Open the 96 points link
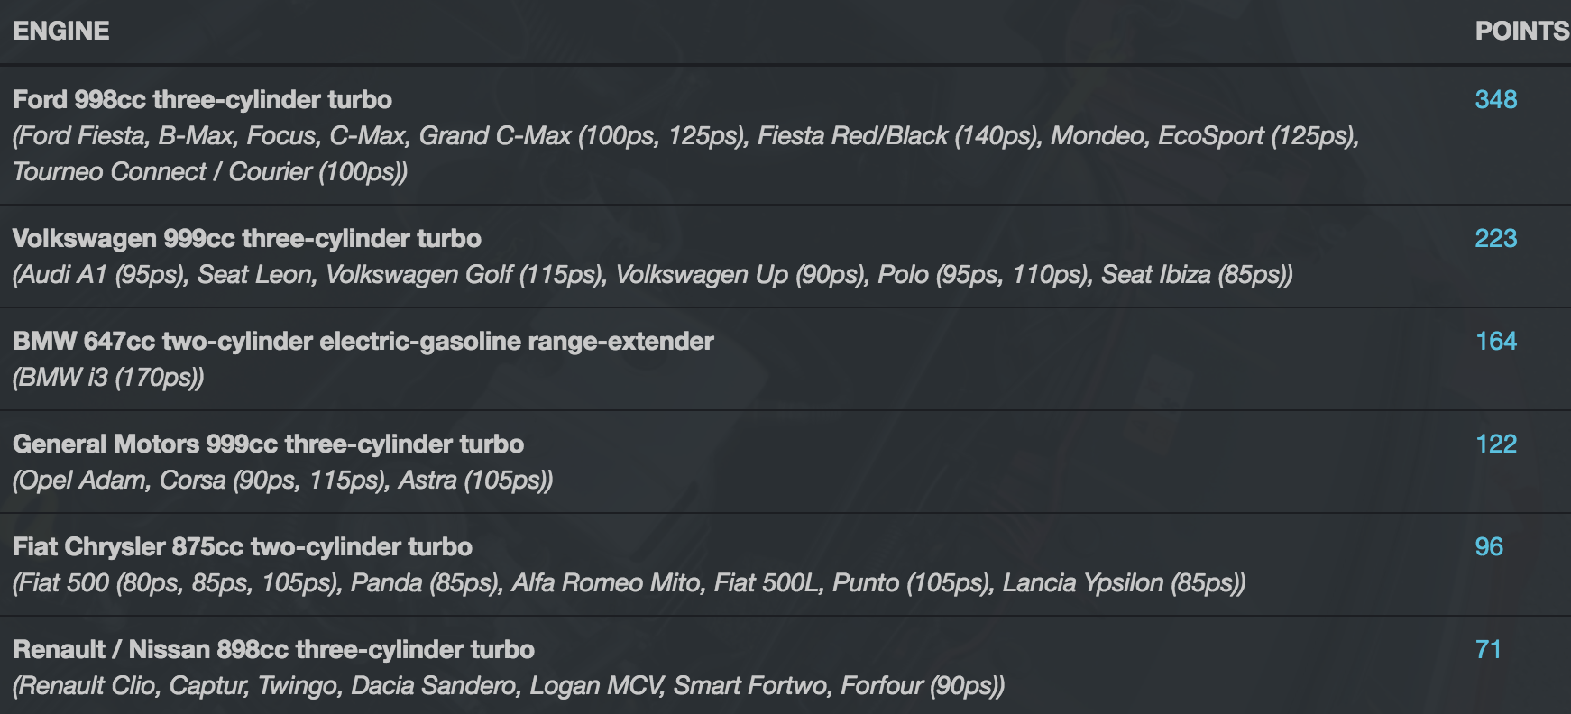This screenshot has width=1571, height=714. 1489,546
